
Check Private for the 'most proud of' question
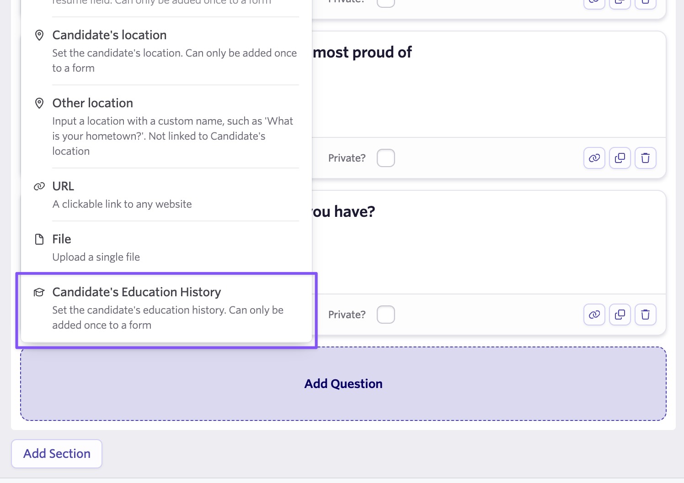[385, 158]
